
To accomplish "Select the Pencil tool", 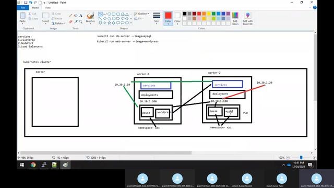I will tap(70, 16).
